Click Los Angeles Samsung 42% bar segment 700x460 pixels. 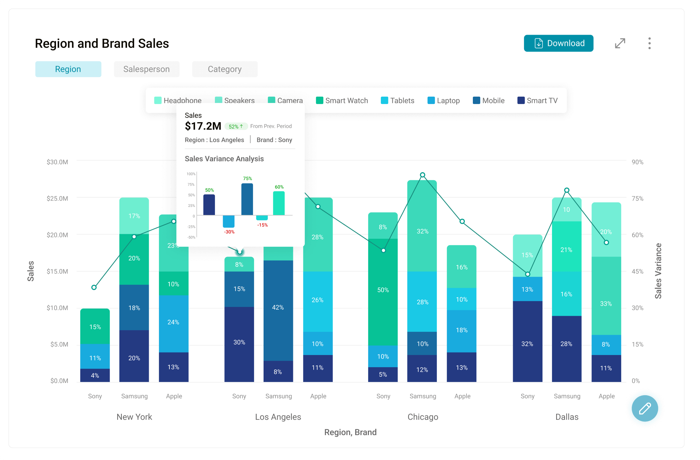[278, 310]
